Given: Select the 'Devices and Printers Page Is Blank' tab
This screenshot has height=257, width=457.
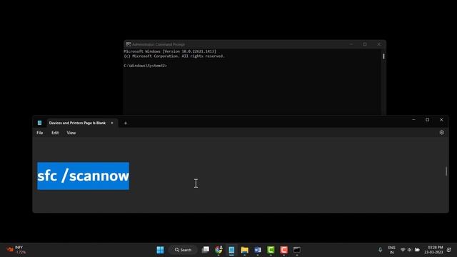Looking at the screenshot, I should click(x=77, y=123).
